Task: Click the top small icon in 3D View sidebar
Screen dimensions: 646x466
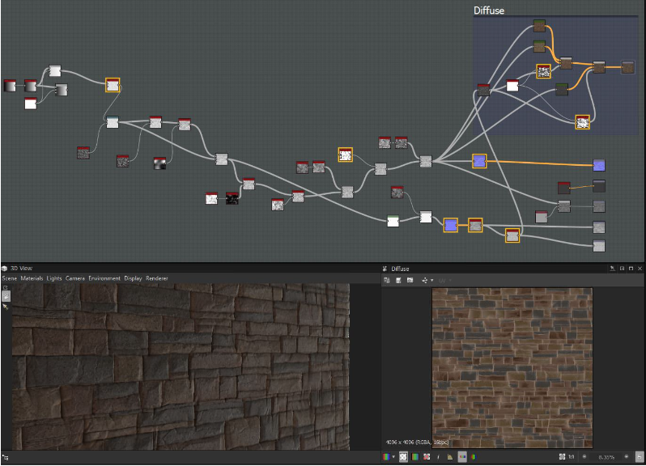Action: click(6, 287)
